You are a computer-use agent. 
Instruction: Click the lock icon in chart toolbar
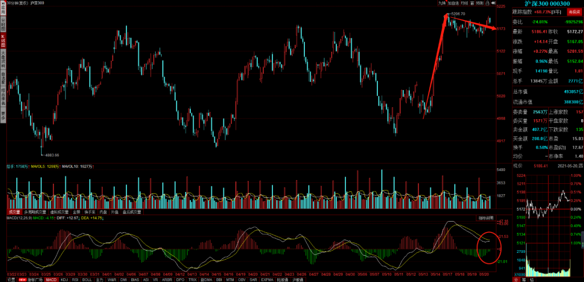(x=488, y=3)
